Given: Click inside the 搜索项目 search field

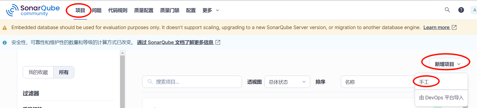Looking at the screenshot, I should coord(192,82).
